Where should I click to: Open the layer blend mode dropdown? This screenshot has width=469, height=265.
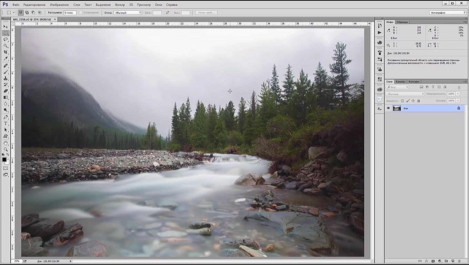tap(405, 94)
